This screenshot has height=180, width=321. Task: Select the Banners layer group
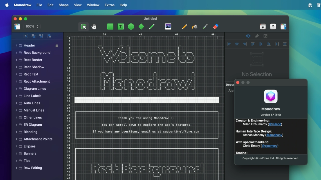pos(30,153)
